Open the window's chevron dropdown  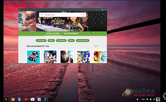(x=97, y=10)
